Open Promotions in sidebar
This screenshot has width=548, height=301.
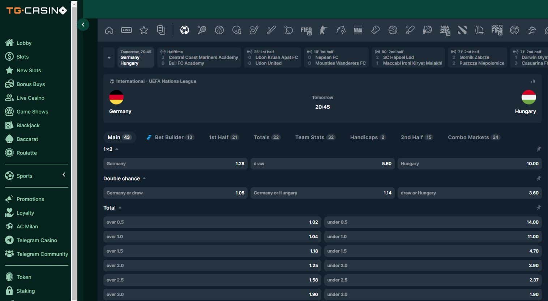30,199
